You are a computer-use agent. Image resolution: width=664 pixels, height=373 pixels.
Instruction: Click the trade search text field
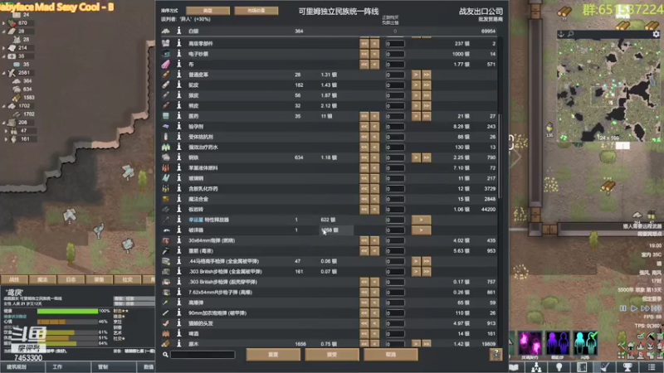click(x=203, y=355)
